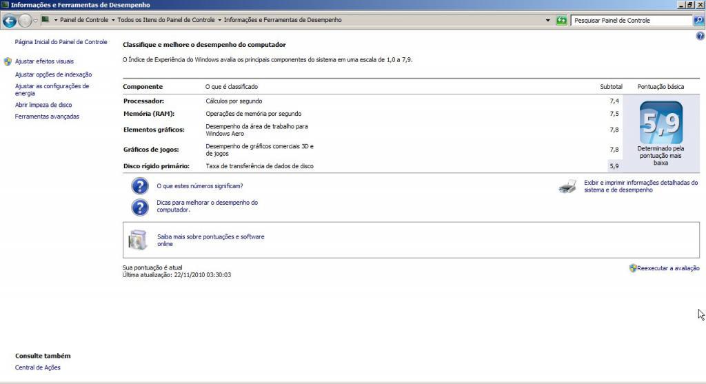This screenshot has height=384, width=706.
Task: Open Ajustar opções de indexação
Action: pyautogui.click(x=53, y=74)
